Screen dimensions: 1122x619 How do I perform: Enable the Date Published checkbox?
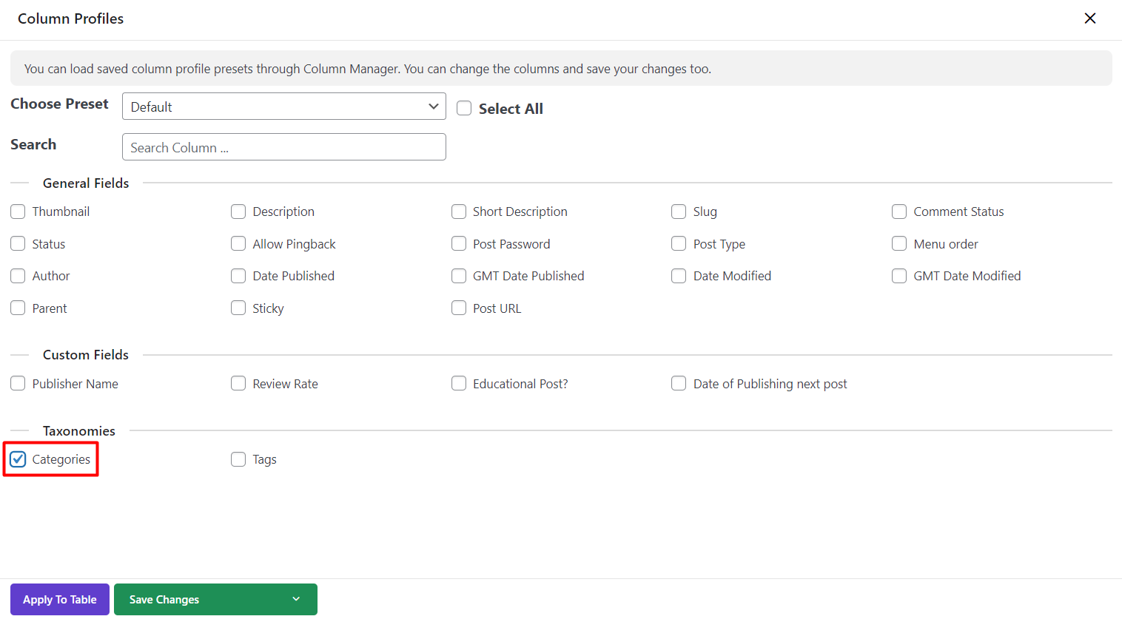[238, 276]
